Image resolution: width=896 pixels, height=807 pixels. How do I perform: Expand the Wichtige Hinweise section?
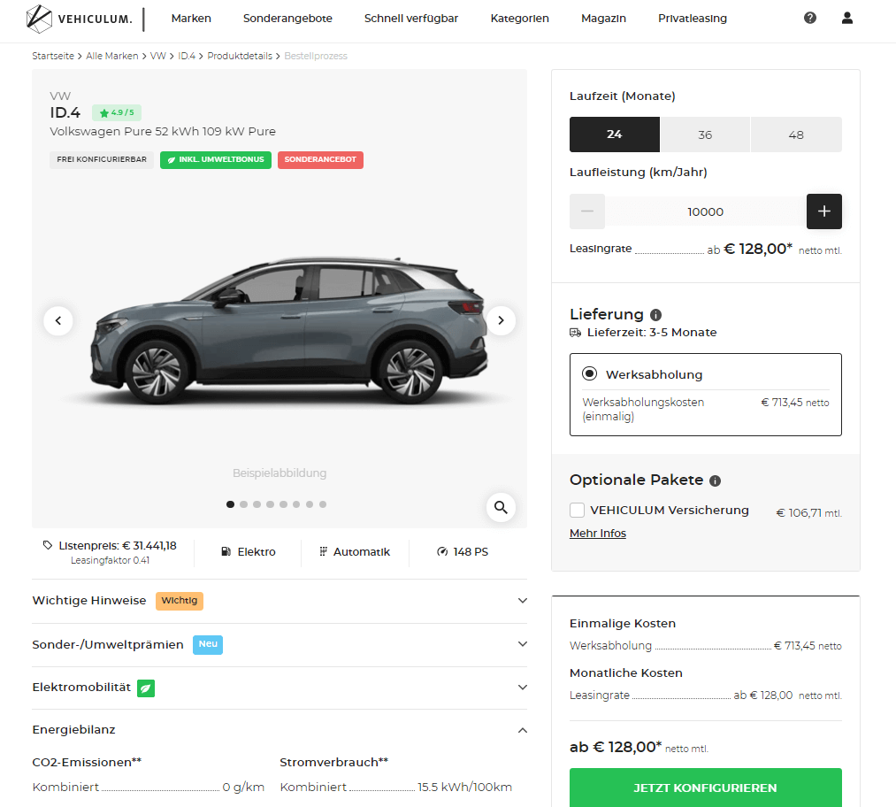[280, 601]
